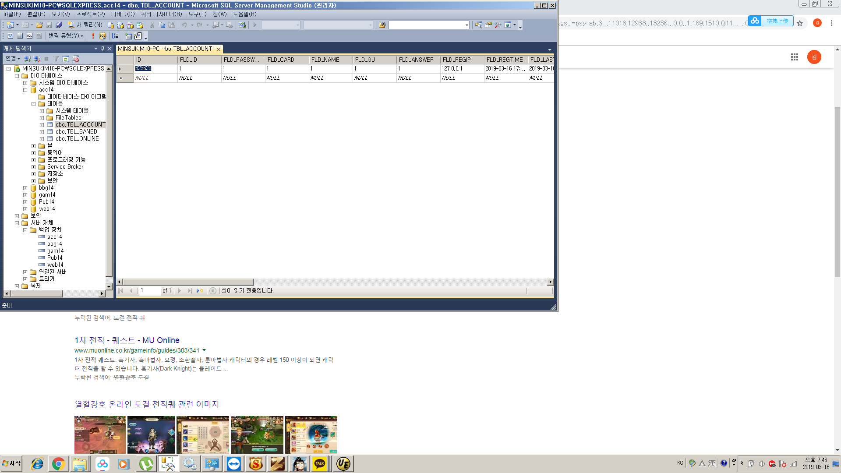Image resolution: width=841 pixels, height=473 pixels.
Task: Click the bookmark star in Chrome address bar
Action: (800, 23)
